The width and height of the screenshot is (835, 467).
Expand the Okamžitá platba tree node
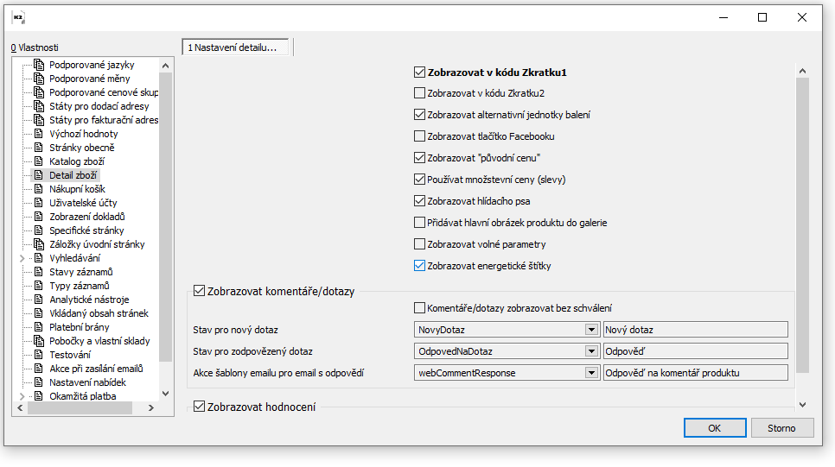click(22, 396)
